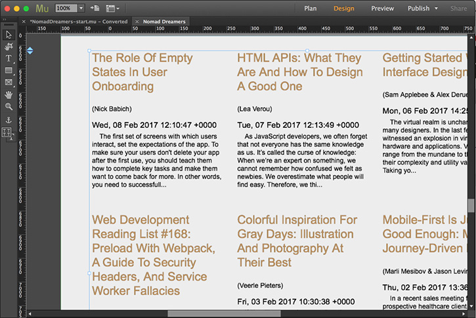
Task: Click the Preview mode button
Action: (x=382, y=9)
